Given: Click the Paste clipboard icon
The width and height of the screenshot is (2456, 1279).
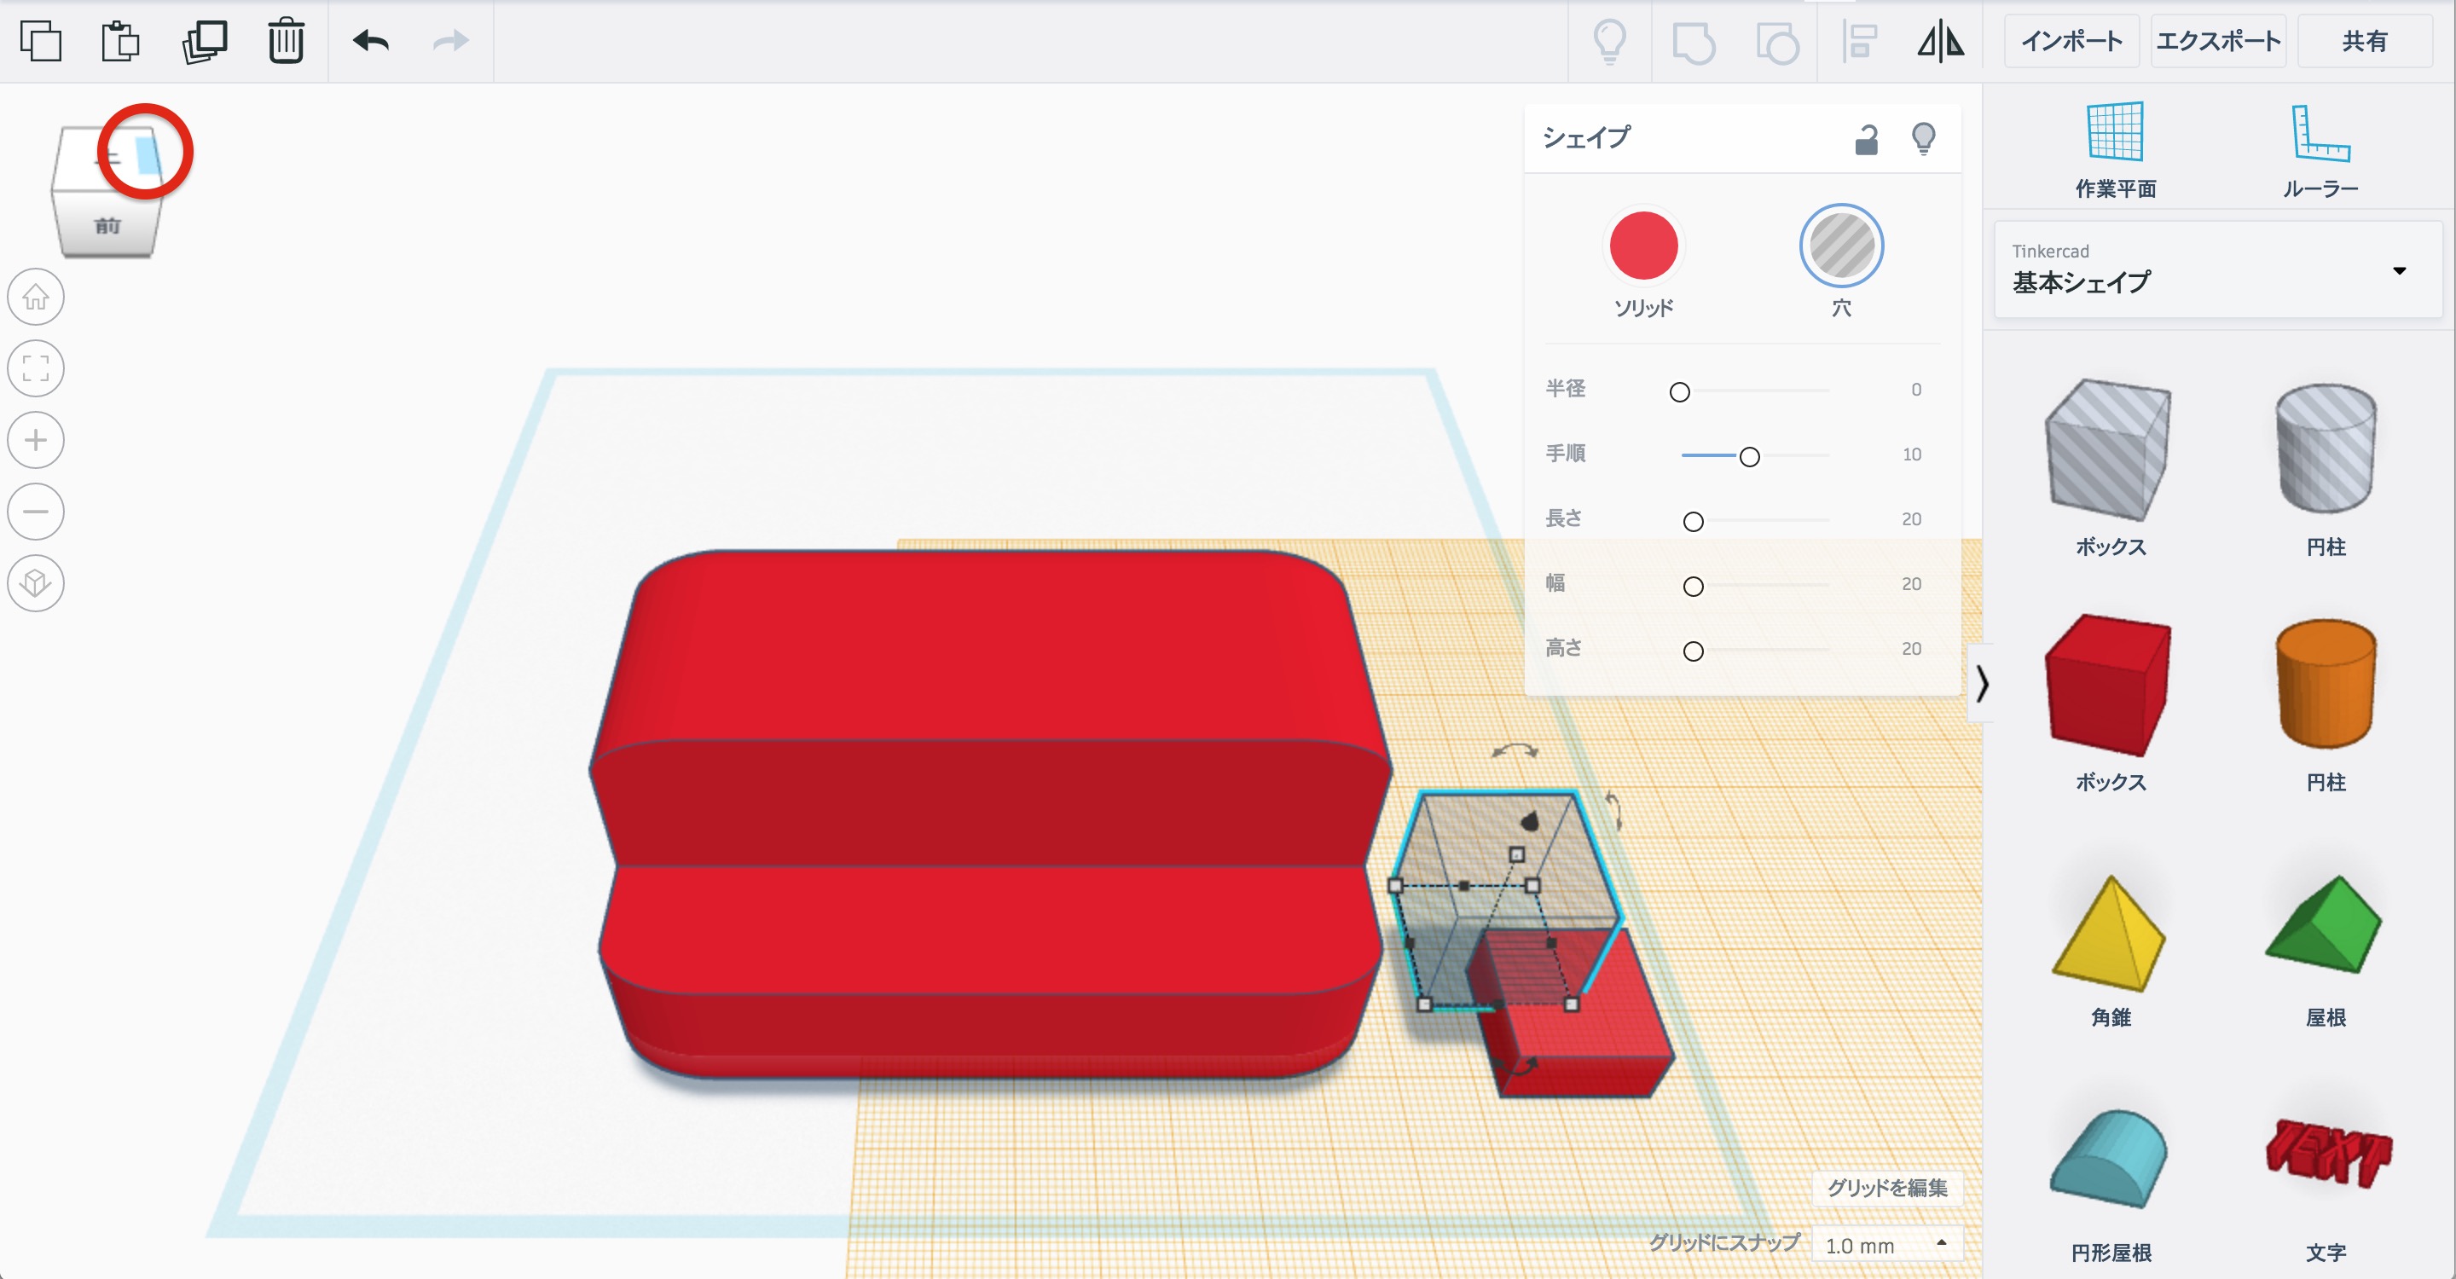Looking at the screenshot, I should 121,41.
